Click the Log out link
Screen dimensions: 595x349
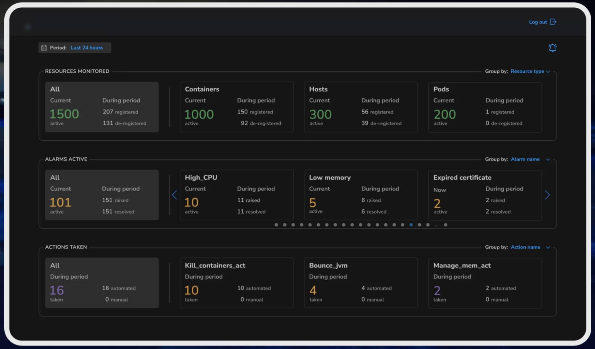(x=538, y=22)
